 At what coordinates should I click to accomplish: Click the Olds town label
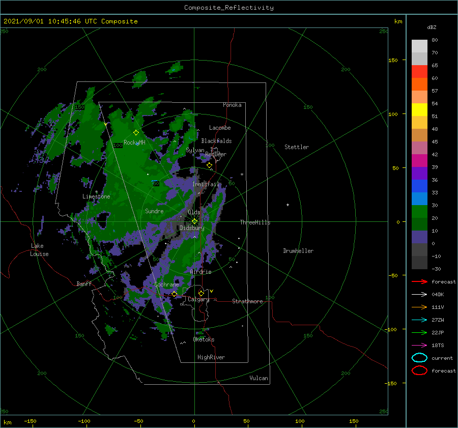tap(194, 212)
